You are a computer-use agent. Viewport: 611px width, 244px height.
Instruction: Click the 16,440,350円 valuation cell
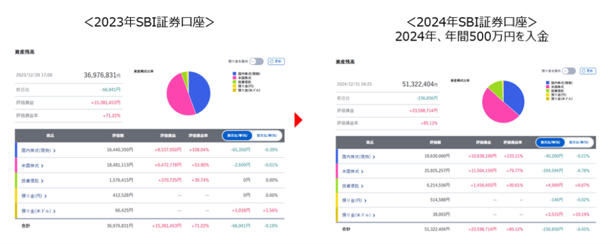pos(119,150)
